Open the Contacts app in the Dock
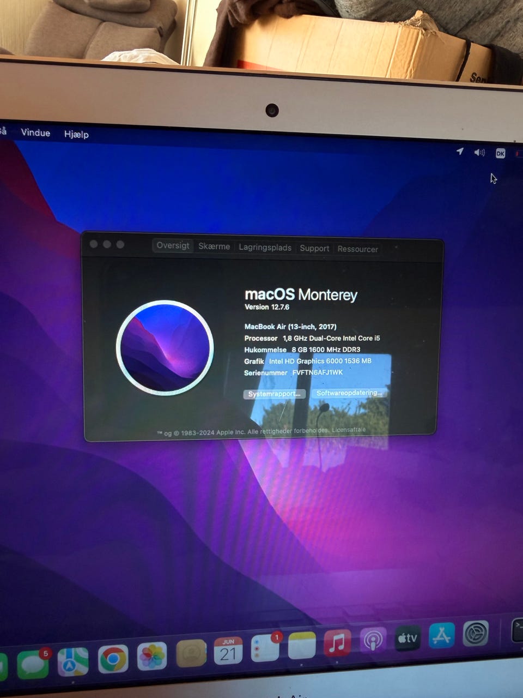 (x=191, y=653)
